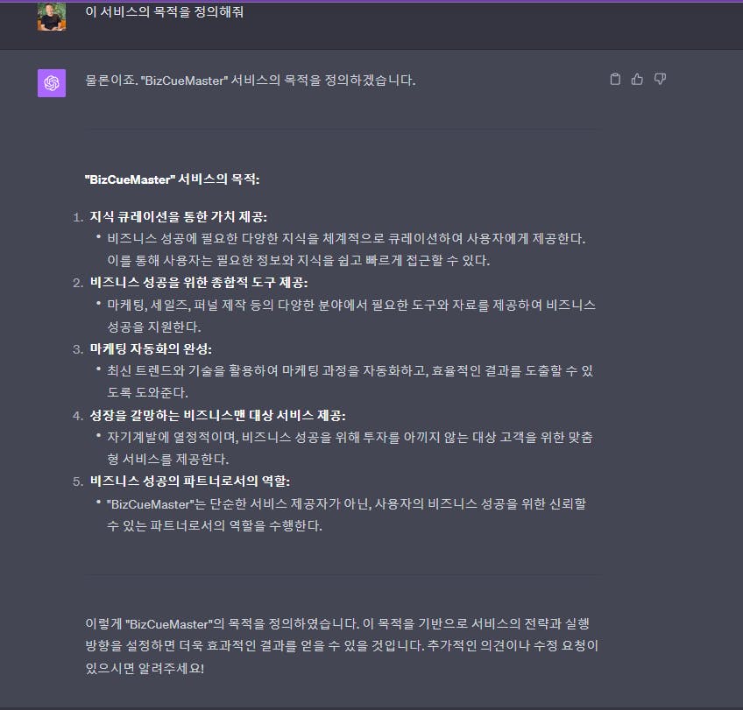Viewport: 743px width, 710px height.
Task: Select list heading '마케팅 자동화의 완성'
Action: click(x=151, y=348)
